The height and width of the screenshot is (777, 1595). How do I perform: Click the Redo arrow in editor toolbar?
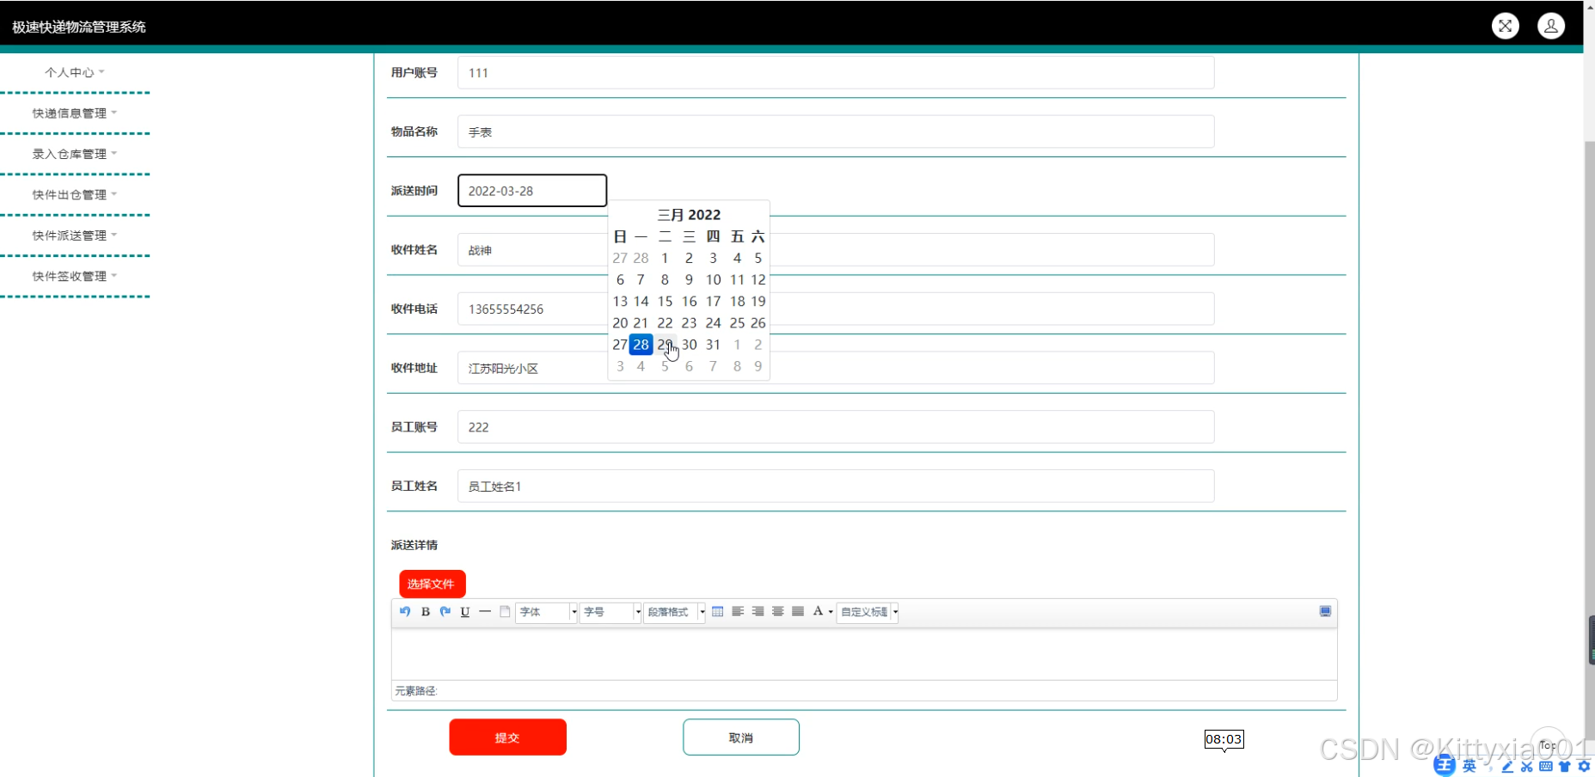point(445,612)
